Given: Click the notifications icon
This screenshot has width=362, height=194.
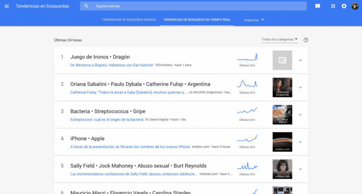Looking at the screenshot, I should [344, 6].
